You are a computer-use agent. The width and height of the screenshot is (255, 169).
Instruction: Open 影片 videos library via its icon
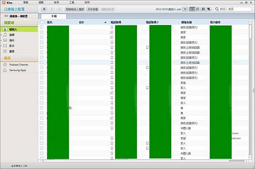click(5, 46)
